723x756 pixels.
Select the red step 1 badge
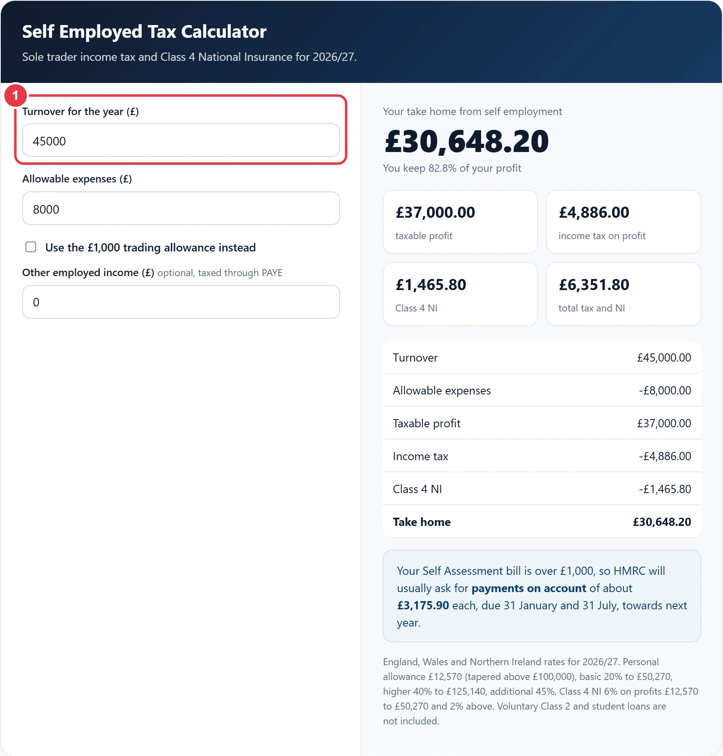pos(16,96)
